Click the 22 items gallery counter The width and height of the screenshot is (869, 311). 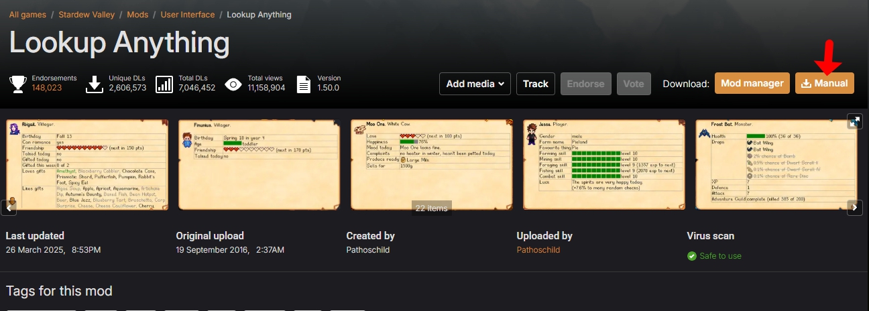pyautogui.click(x=431, y=208)
